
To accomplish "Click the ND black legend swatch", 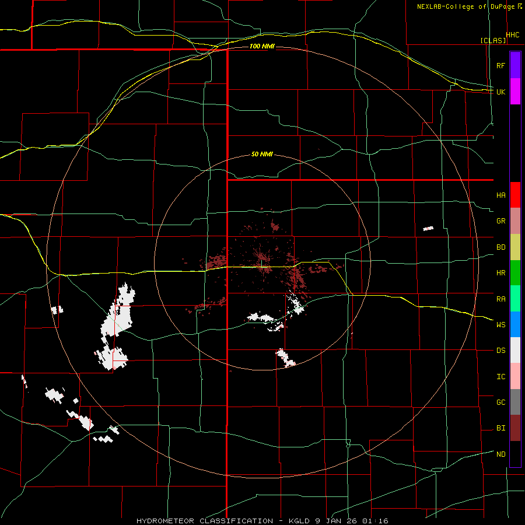I will [x=515, y=454].
